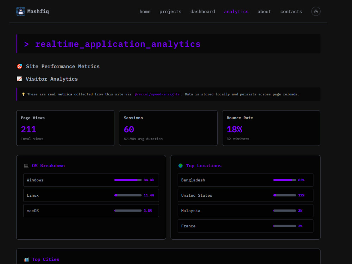352x264 pixels.
Task: Click the Top Locations heading
Action: [x=204, y=166]
